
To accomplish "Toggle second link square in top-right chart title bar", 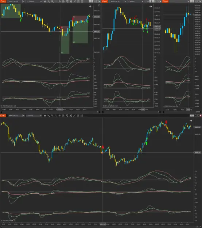I will [x=193, y=1].
